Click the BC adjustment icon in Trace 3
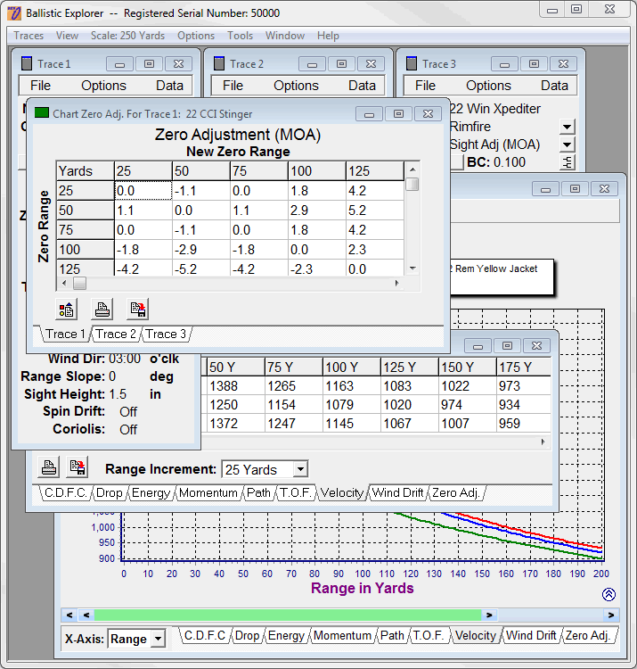The height and width of the screenshot is (669, 637). pos(568,162)
